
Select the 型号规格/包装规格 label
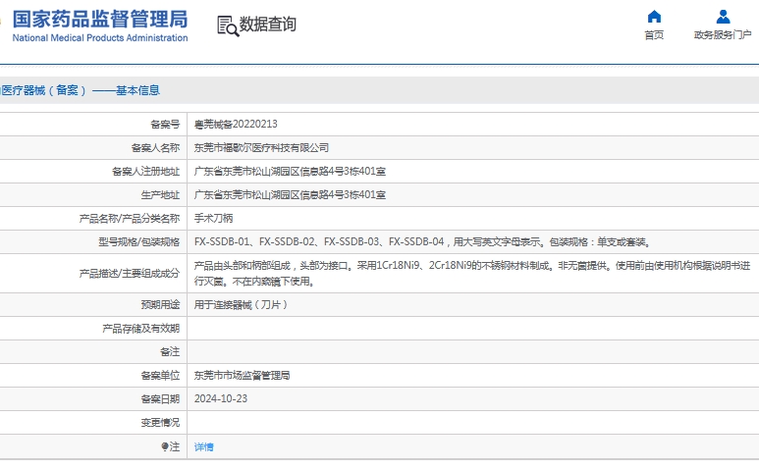pos(138,242)
